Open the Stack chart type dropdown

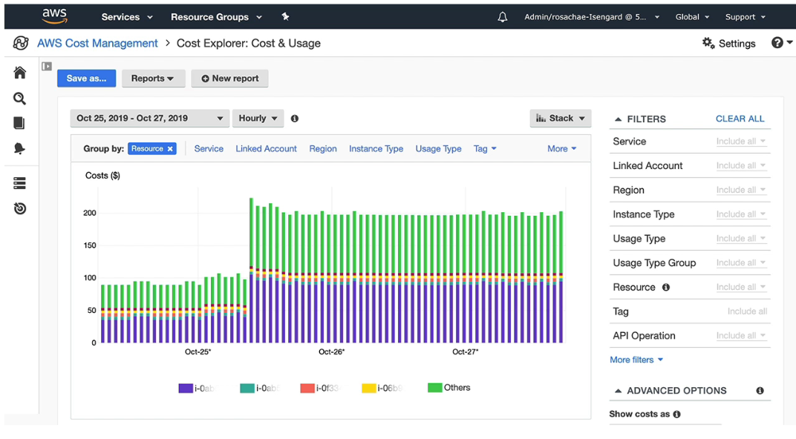[561, 118]
